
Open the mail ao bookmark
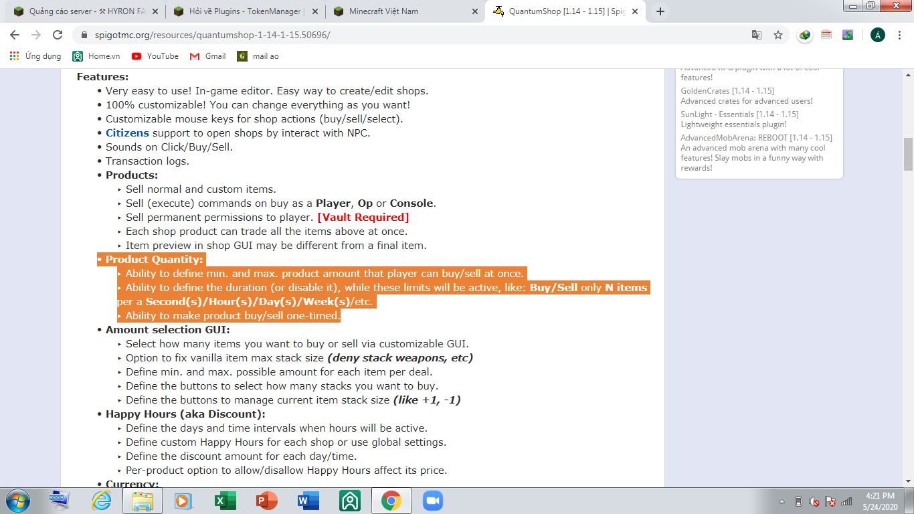click(258, 56)
